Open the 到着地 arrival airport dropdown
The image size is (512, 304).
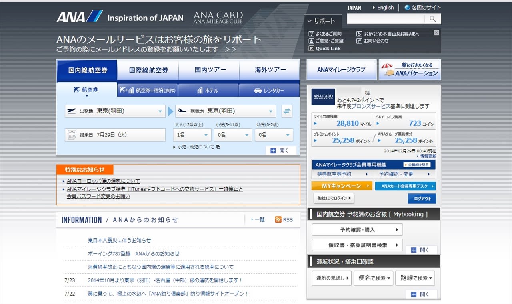click(x=226, y=111)
